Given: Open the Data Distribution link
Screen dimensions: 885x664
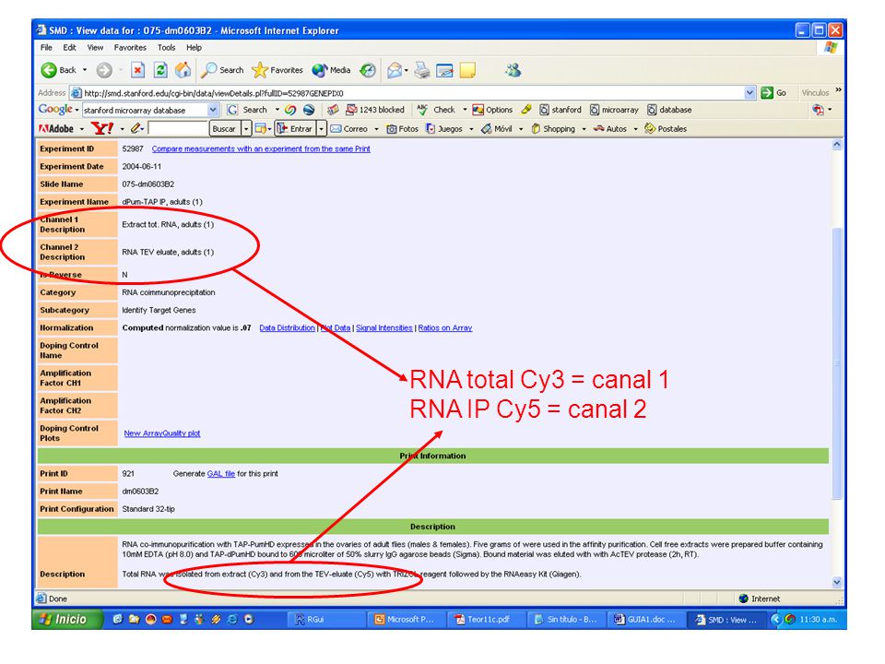Looking at the screenshot, I should (x=287, y=328).
